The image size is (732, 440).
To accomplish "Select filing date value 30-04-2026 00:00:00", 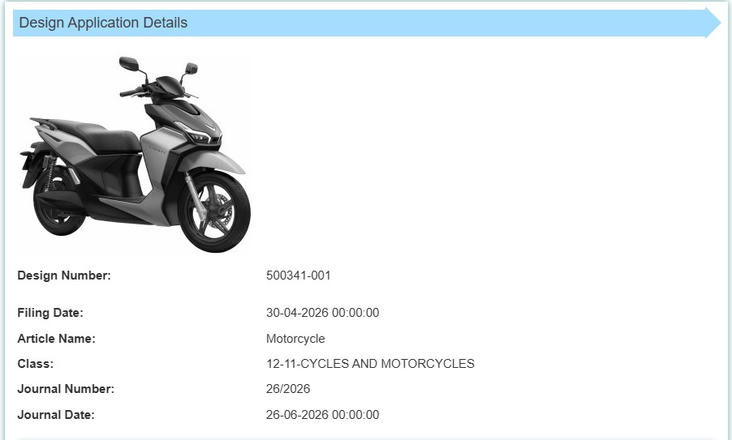I will [323, 313].
